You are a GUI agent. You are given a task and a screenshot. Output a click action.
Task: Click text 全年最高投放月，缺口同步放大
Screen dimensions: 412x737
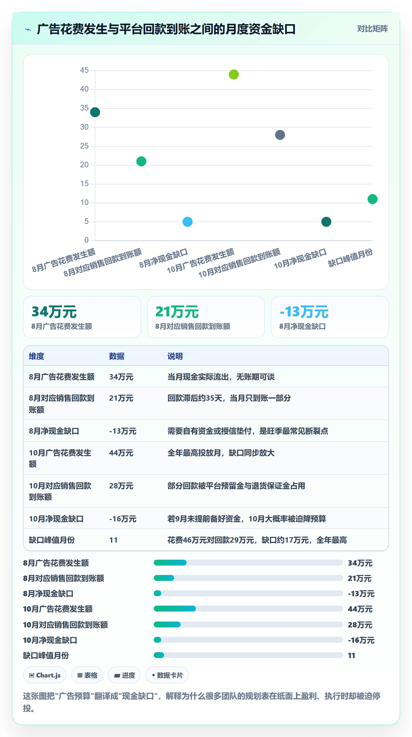[x=221, y=453]
